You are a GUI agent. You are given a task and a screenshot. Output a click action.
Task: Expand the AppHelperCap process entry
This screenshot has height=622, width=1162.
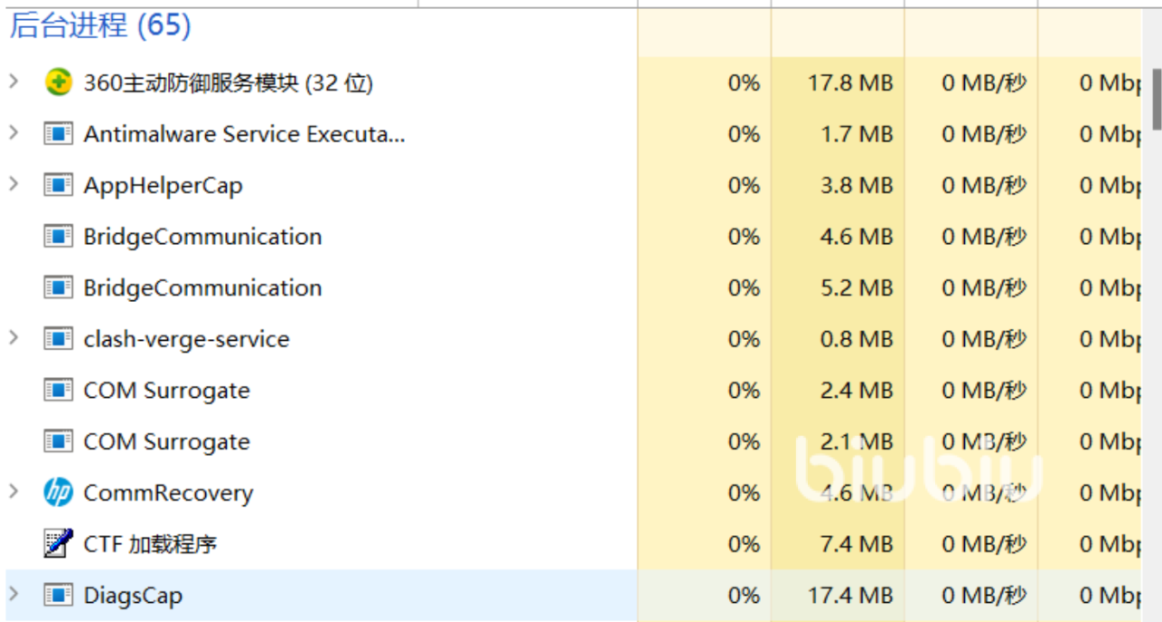(14, 184)
